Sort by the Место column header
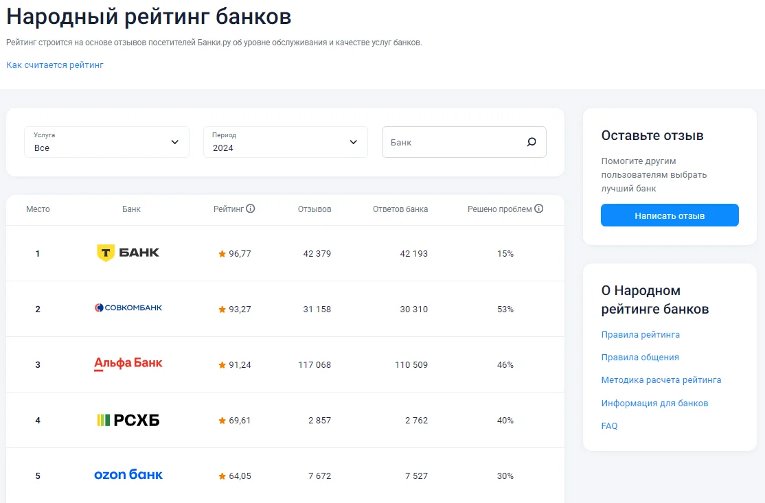765x503 pixels. pyautogui.click(x=38, y=209)
